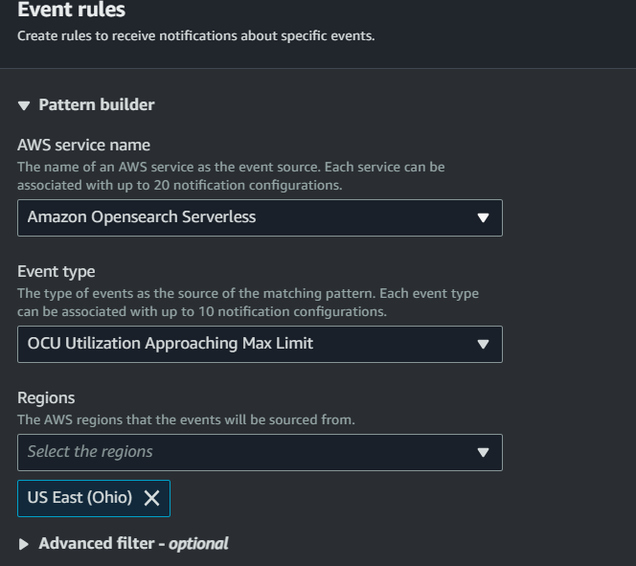Image resolution: width=636 pixels, height=566 pixels.
Task: Collapse the Pattern builder disclosure triangle
Action: tap(24, 105)
